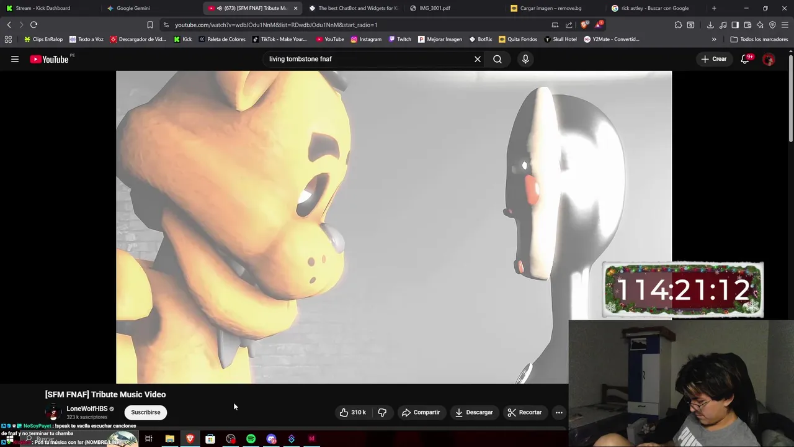The height and width of the screenshot is (447, 794).
Task: Open the three-dot more actions menu
Action: pyautogui.click(x=559, y=412)
